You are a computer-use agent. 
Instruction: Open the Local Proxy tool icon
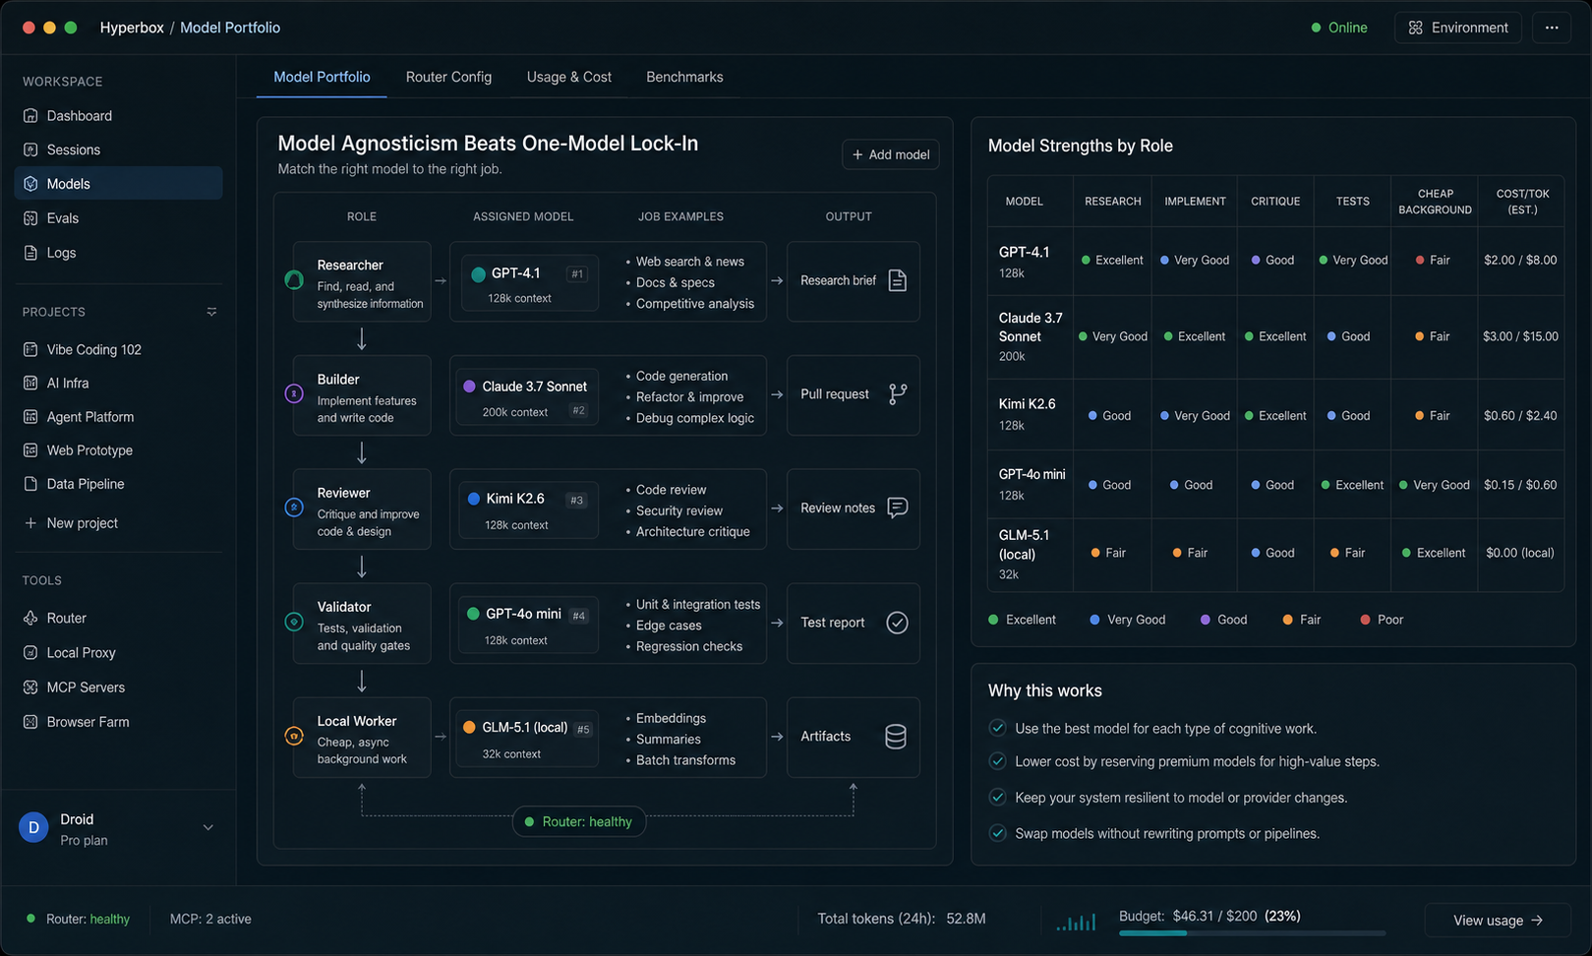(x=30, y=652)
